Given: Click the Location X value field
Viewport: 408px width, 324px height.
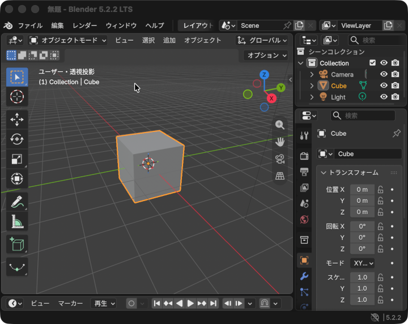Looking at the screenshot, I should [x=362, y=190].
